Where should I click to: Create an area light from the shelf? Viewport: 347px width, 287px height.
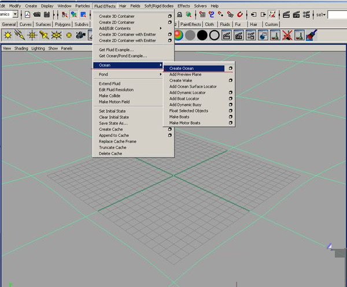click(57, 35)
